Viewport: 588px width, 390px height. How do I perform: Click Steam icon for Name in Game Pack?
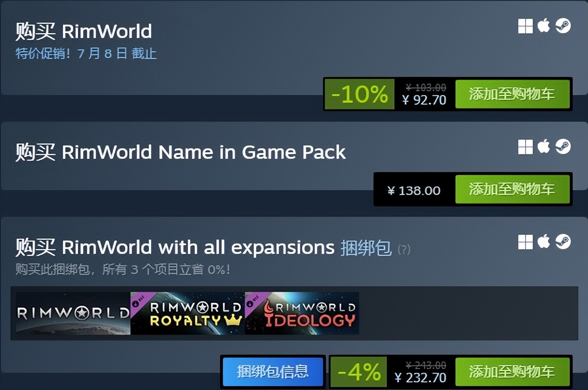coord(563,146)
